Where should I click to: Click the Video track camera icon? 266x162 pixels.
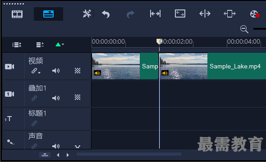pos(9,67)
